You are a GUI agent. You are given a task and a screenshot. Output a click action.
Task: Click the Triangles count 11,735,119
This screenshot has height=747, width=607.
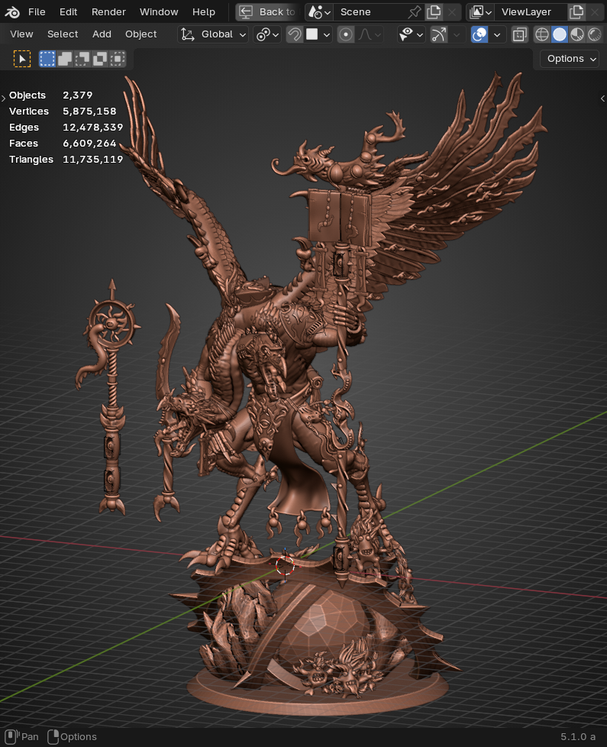[93, 160]
